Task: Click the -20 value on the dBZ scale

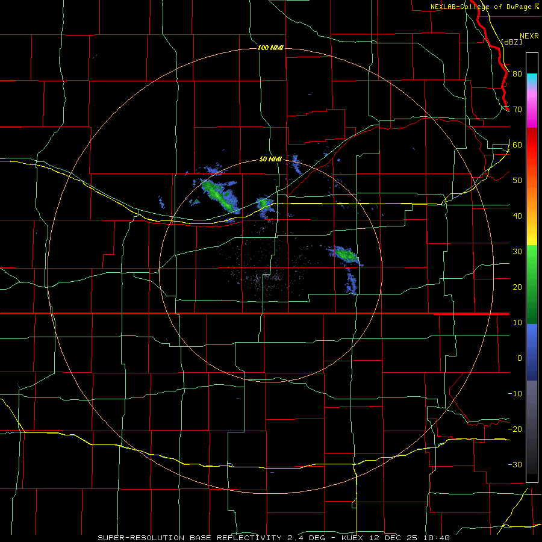Action: click(515, 429)
